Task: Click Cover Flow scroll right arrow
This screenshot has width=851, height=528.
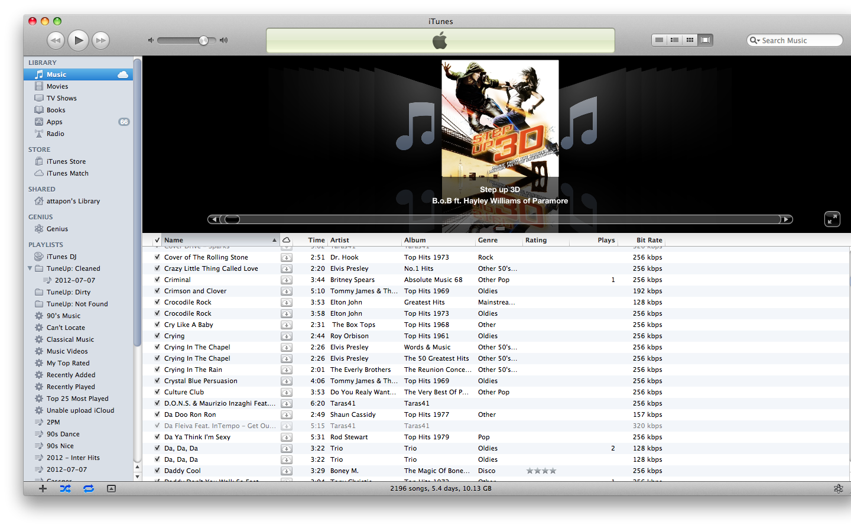Action: 787,219
